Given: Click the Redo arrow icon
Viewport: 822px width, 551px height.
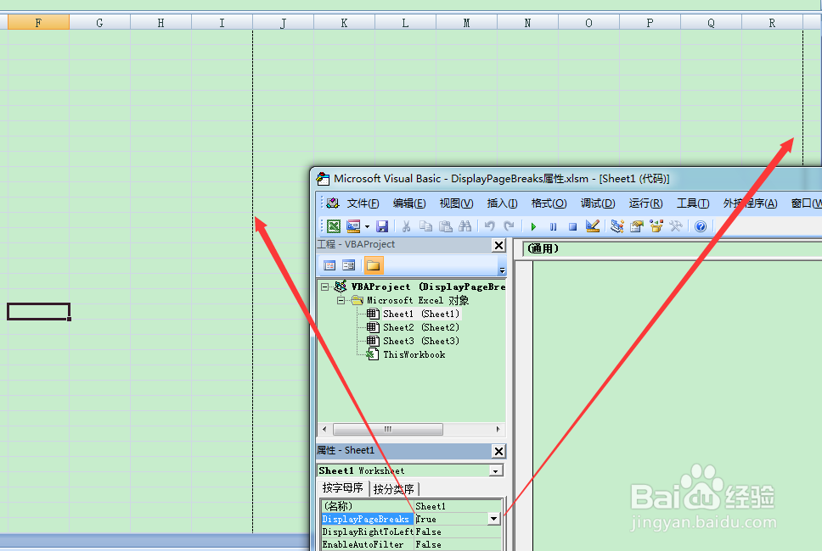Looking at the screenshot, I should tap(509, 226).
